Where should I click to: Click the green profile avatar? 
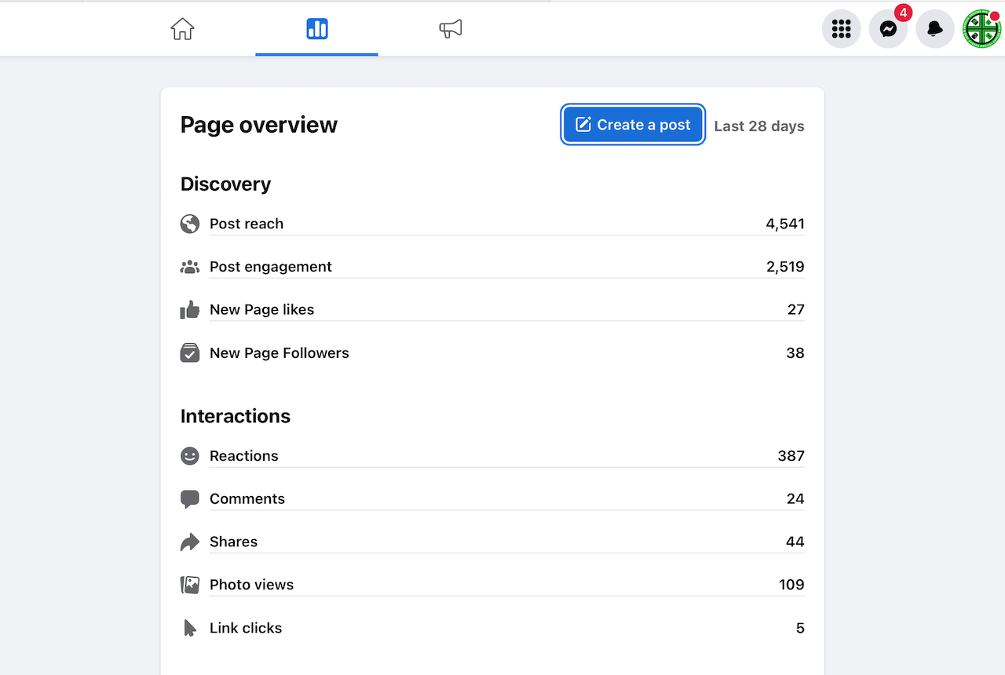(981, 29)
